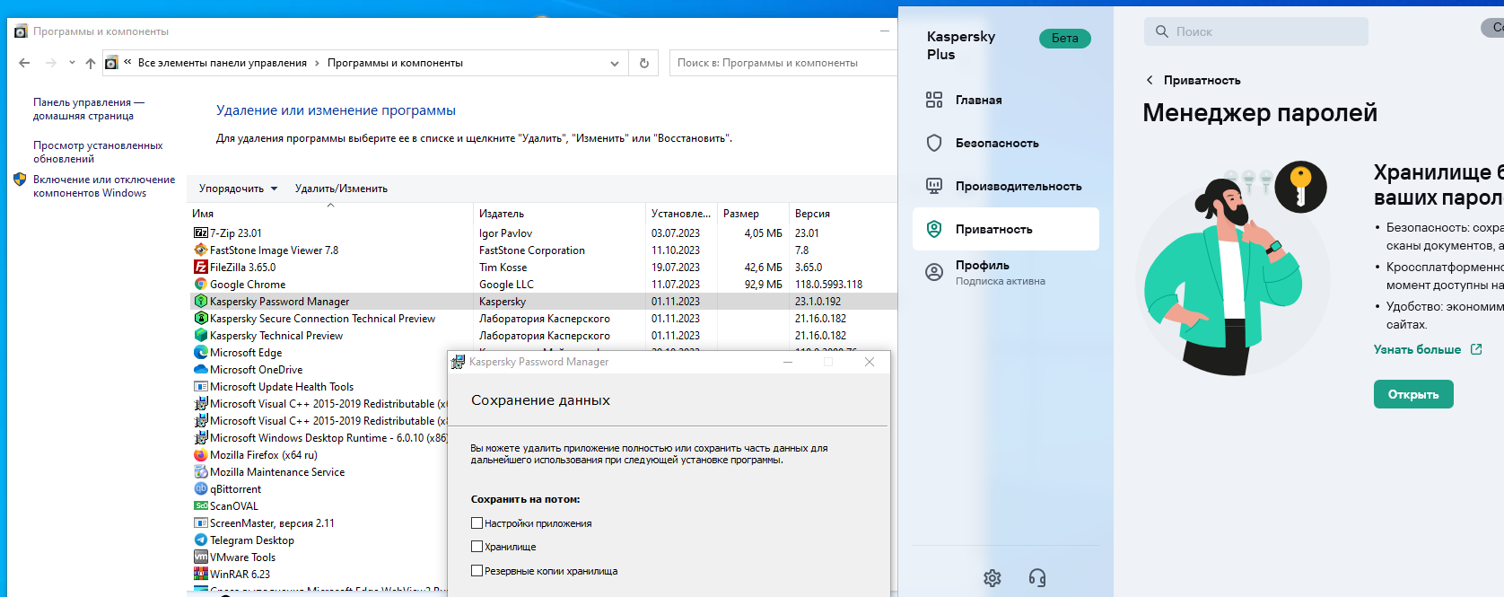Click the VMware Tools icon

(x=201, y=557)
